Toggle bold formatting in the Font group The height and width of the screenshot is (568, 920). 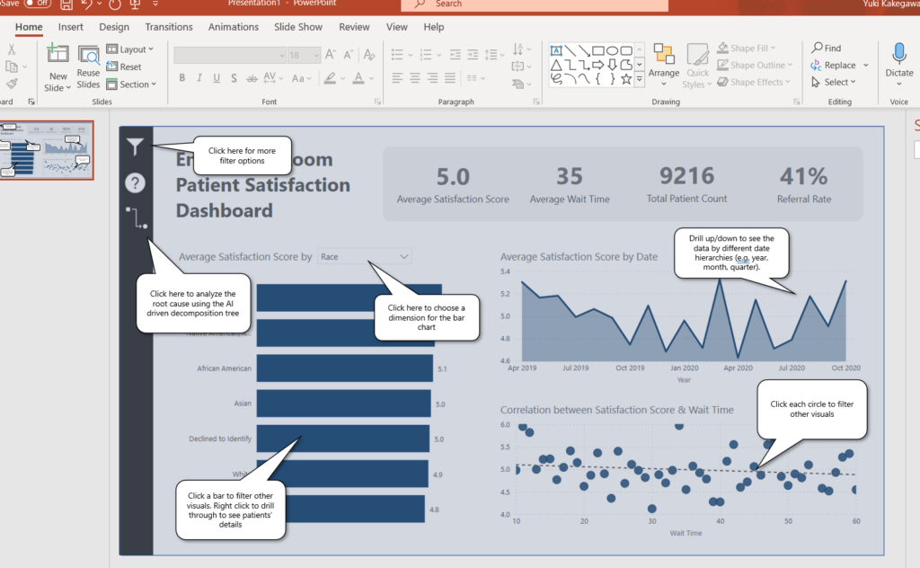pyautogui.click(x=181, y=78)
